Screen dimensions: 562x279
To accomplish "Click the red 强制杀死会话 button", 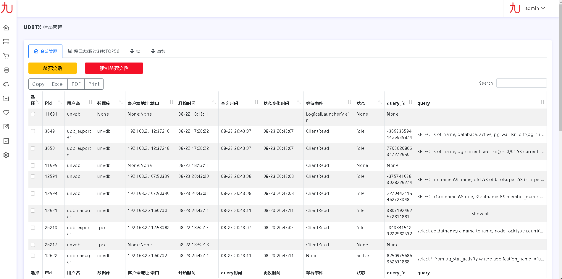I will coord(114,68).
